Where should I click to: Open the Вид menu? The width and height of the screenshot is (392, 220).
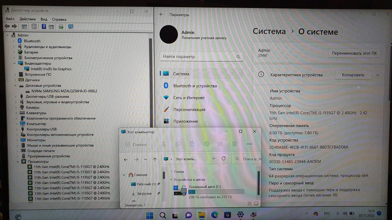coord(44,19)
